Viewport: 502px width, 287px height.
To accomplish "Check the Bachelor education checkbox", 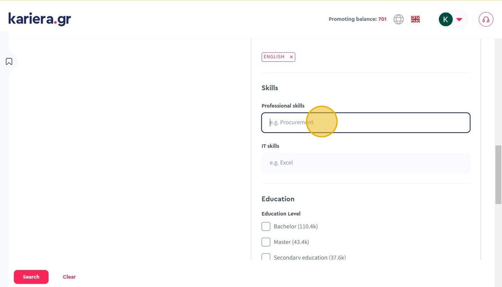I will [x=266, y=226].
